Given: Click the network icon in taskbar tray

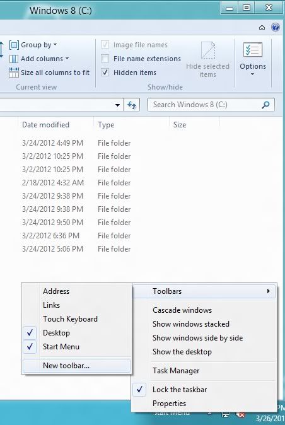Looking at the screenshot, I should click(x=225, y=415).
